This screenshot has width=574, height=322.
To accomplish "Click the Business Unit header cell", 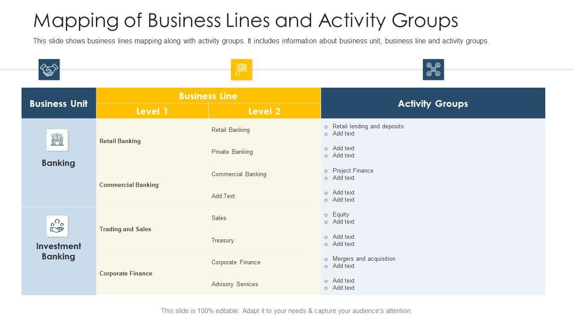I will point(59,104).
